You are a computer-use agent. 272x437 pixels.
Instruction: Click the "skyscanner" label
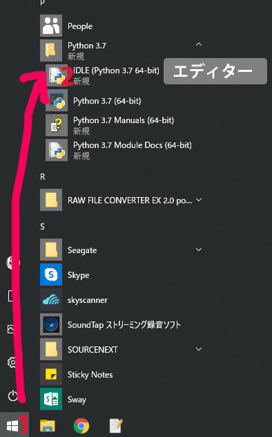(87, 300)
